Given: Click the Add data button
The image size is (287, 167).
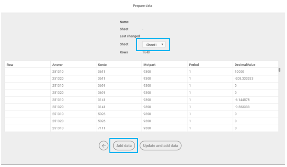Looking at the screenshot, I should (124, 146).
